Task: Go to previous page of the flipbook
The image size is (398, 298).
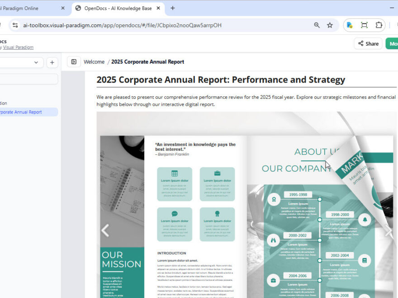Action: click(105, 230)
